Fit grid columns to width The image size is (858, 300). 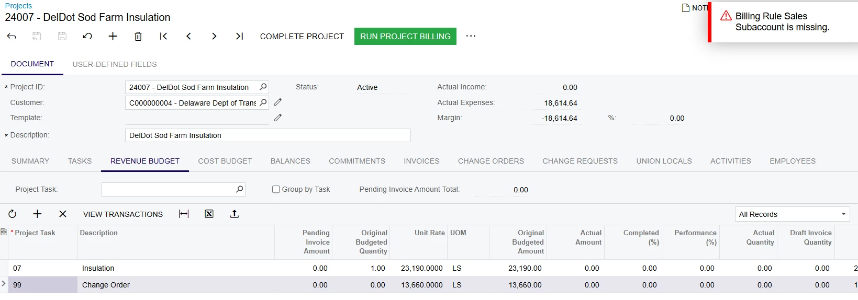click(x=184, y=214)
